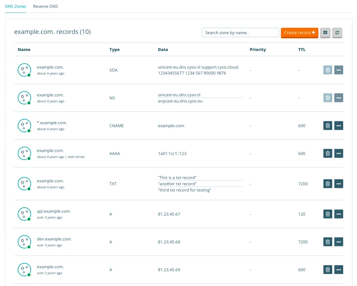Delete the *.example.com CNAME record
Image resolution: width=357 pixels, height=286 pixels.
click(x=327, y=125)
